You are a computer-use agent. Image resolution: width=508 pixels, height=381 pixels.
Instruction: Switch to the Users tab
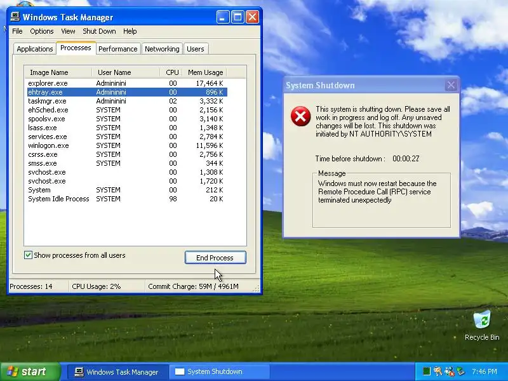tap(196, 49)
